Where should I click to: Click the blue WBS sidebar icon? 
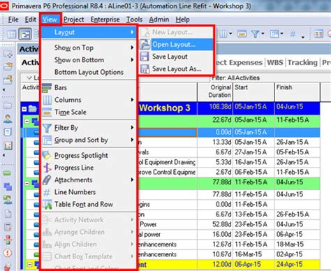8,186
